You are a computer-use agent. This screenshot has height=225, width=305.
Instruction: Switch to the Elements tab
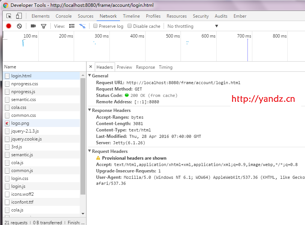click(41, 16)
